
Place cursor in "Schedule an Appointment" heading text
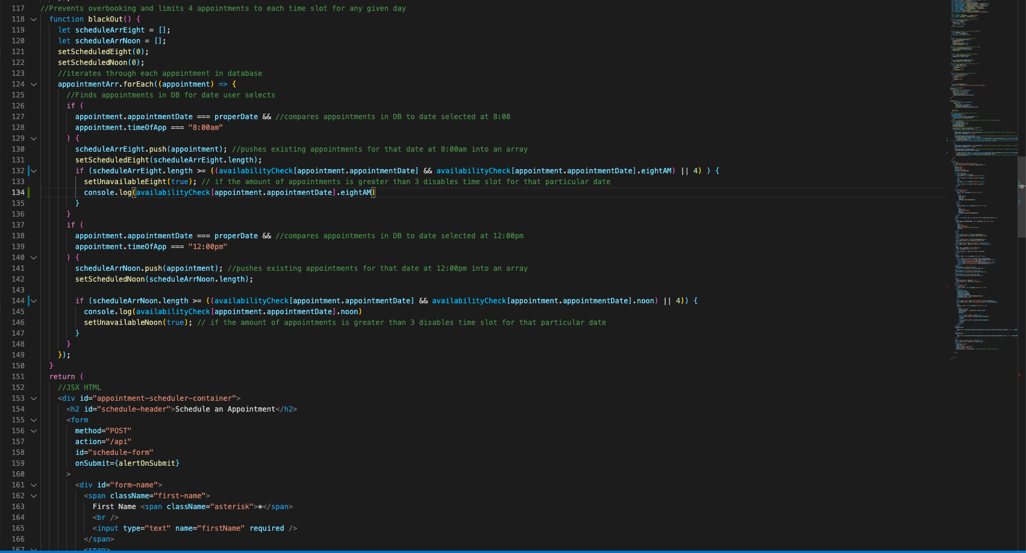coord(225,409)
